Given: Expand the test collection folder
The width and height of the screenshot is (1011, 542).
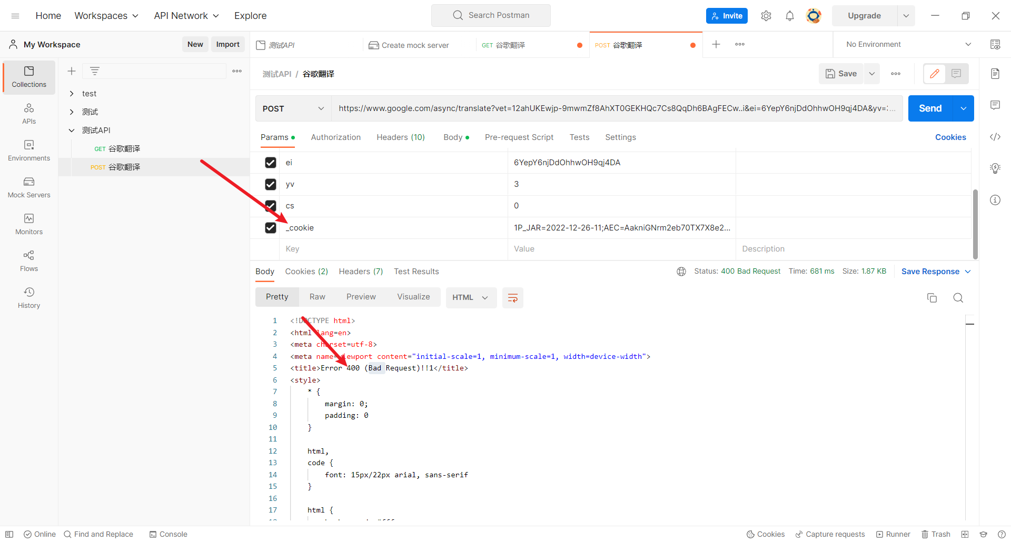Looking at the screenshot, I should click(72, 94).
